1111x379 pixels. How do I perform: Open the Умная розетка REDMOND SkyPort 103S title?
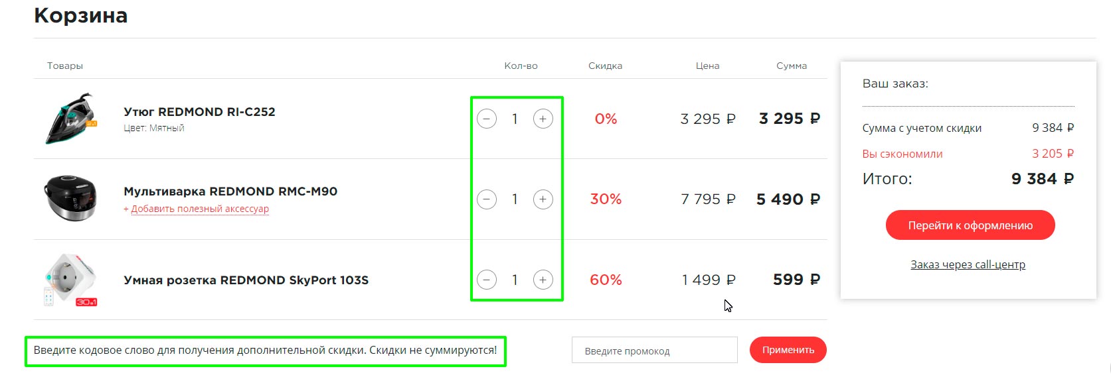pyautogui.click(x=246, y=280)
